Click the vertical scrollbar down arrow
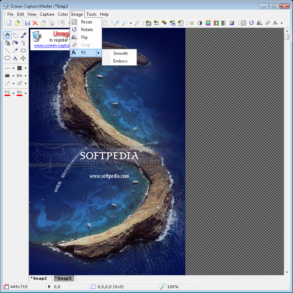Viewport: 293px width, 293px height. point(287,272)
